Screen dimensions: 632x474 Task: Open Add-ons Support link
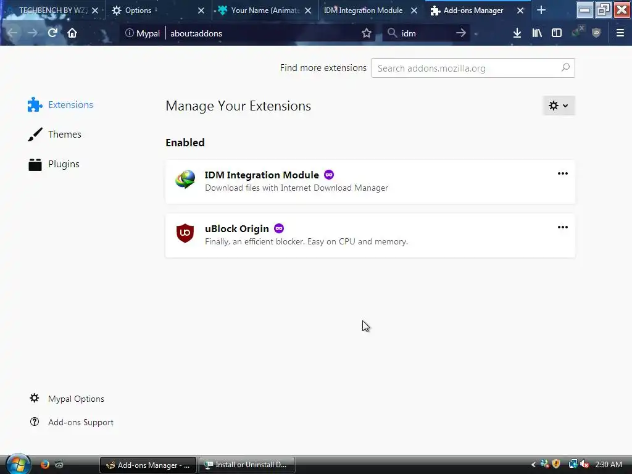[x=72, y=422]
